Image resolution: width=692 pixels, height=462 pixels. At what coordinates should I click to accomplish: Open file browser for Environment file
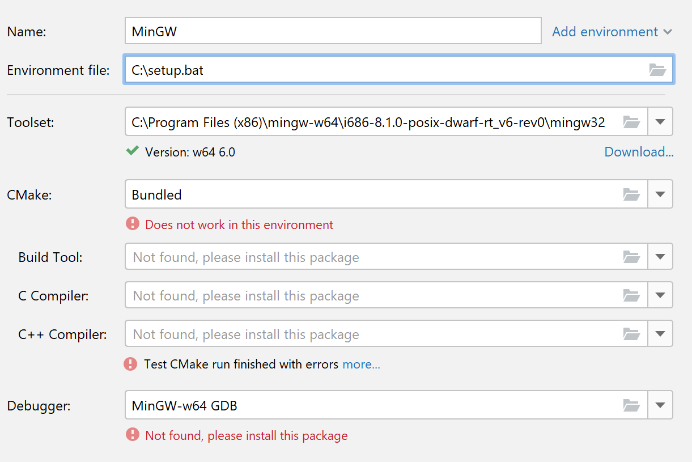[657, 70]
